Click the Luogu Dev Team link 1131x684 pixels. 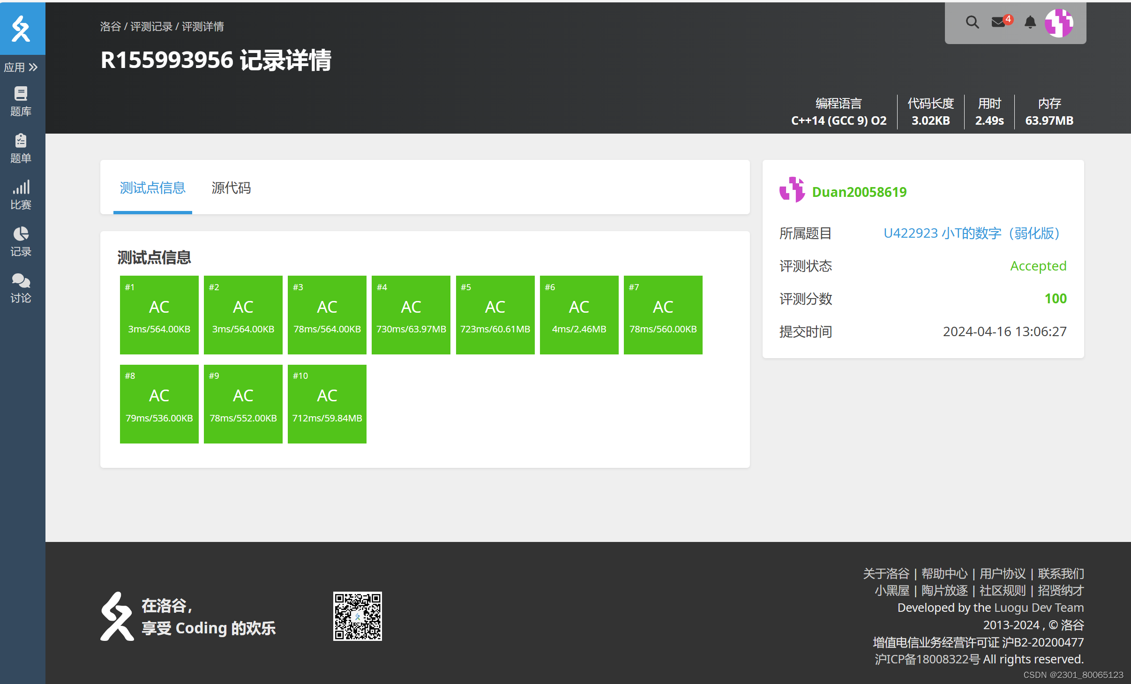(x=1039, y=608)
